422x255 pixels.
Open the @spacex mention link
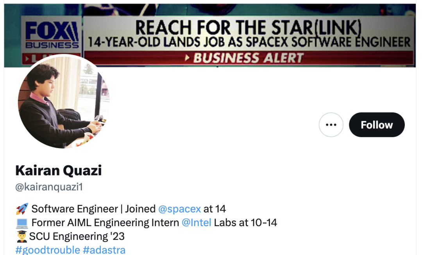(179, 209)
